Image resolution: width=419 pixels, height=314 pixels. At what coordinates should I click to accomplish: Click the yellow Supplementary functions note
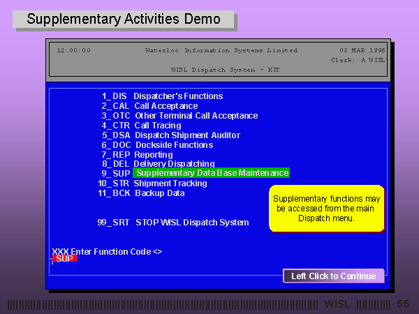[x=327, y=209]
